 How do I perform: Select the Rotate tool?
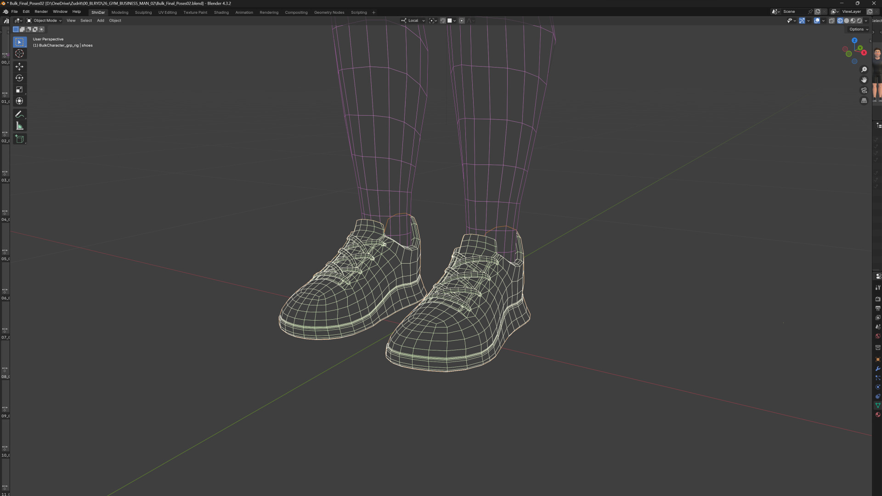click(x=19, y=79)
